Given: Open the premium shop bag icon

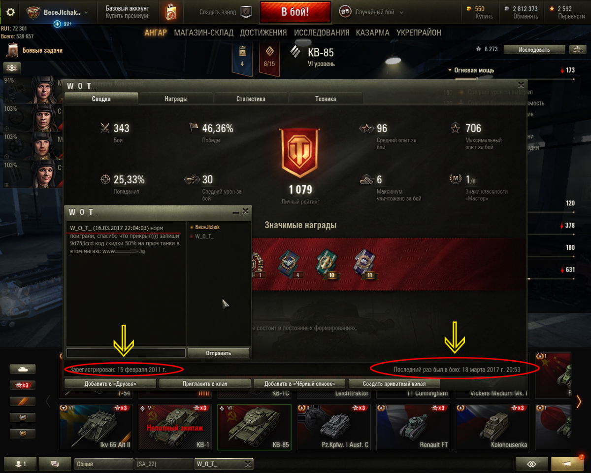Looking at the screenshot, I should click(171, 12).
